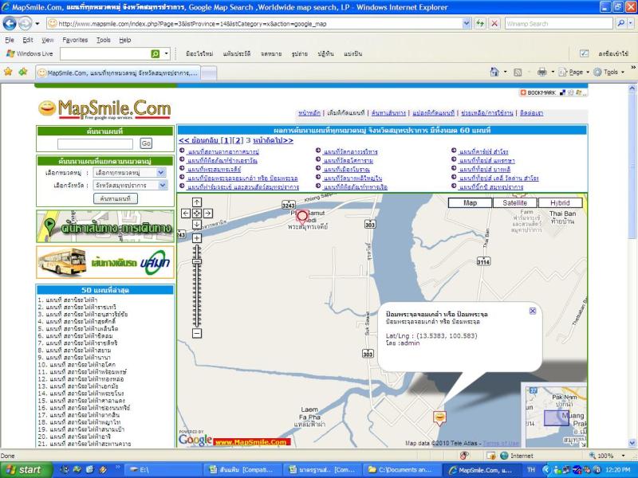Close the map info balloon
This screenshot has width=638, height=478.
pyautogui.click(x=533, y=311)
